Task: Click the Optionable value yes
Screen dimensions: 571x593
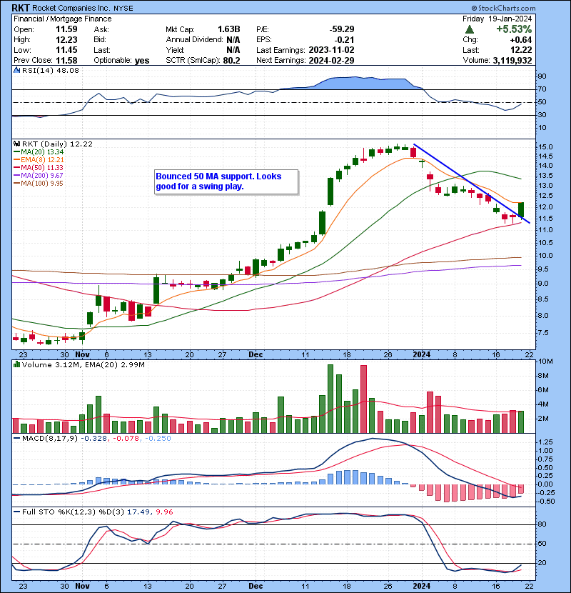Action: pos(142,61)
